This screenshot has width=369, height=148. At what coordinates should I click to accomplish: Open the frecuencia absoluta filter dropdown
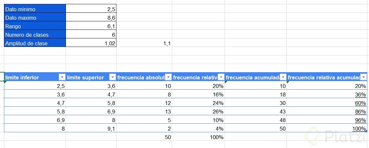[168, 77]
